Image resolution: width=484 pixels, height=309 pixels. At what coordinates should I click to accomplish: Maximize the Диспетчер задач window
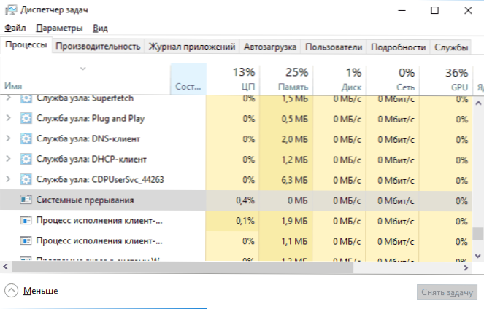tap(434, 10)
